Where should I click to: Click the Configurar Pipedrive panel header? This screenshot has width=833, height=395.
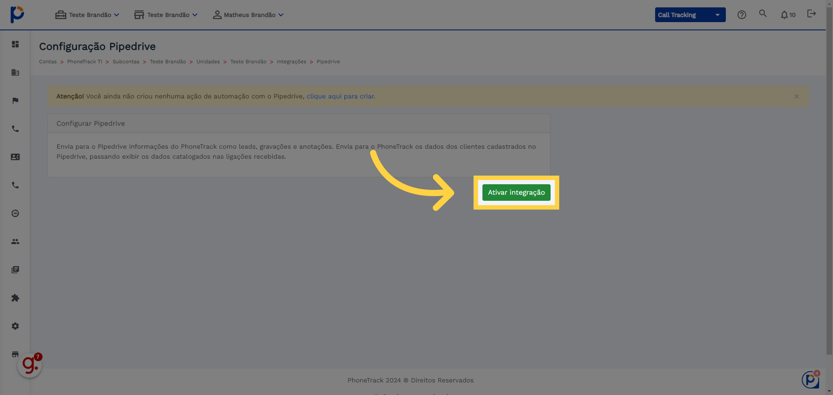299,124
